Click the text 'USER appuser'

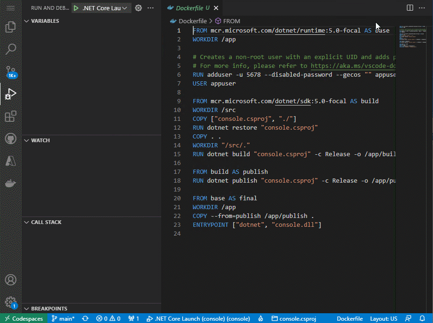214,84
